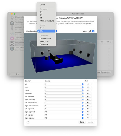The image size is (121, 136).
Task: Play test tone for Subwoofer
Action: (x=88, y=93)
